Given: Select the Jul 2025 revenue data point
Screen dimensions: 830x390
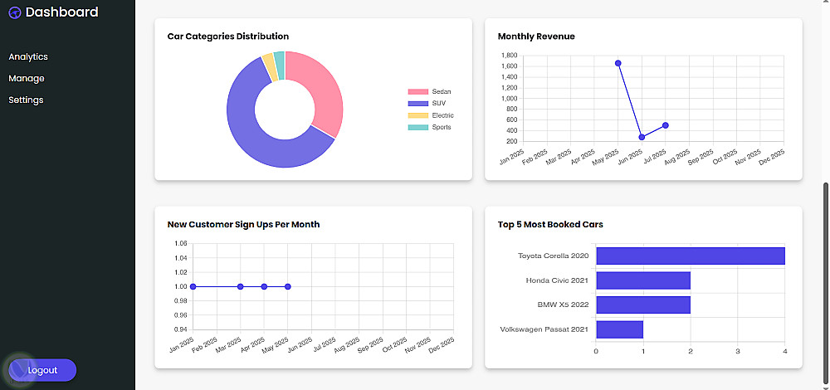Looking at the screenshot, I should click(x=666, y=125).
